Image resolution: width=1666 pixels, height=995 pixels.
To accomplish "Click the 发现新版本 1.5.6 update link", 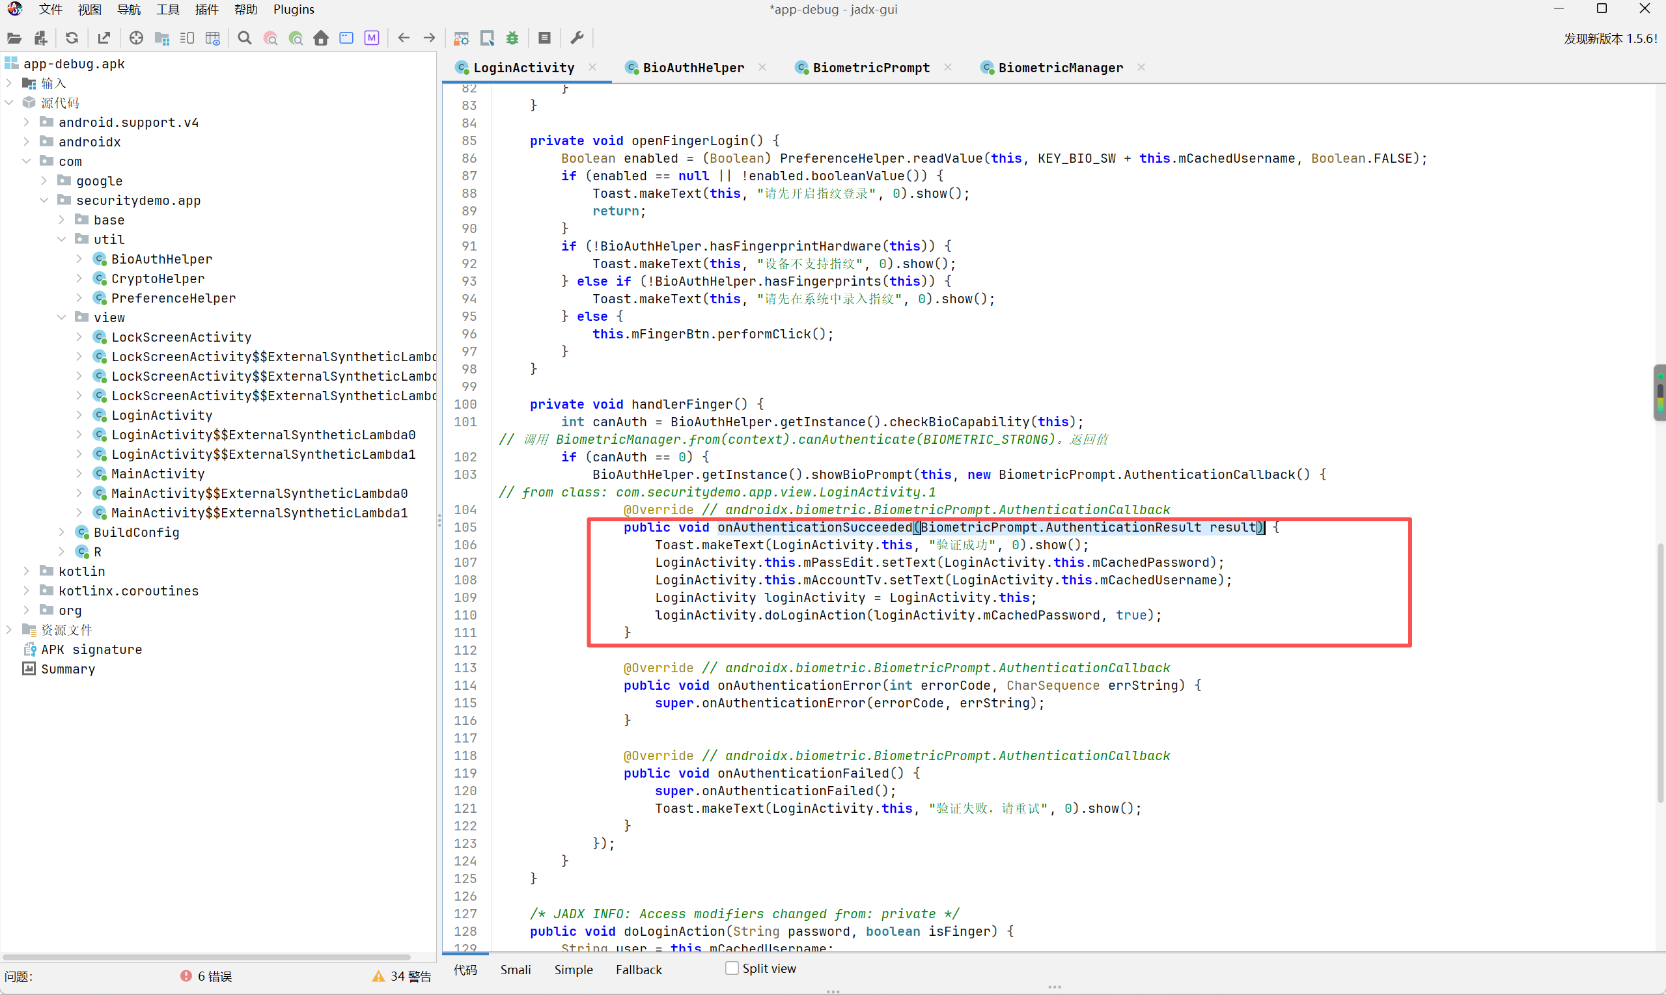I will pyautogui.click(x=1610, y=38).
